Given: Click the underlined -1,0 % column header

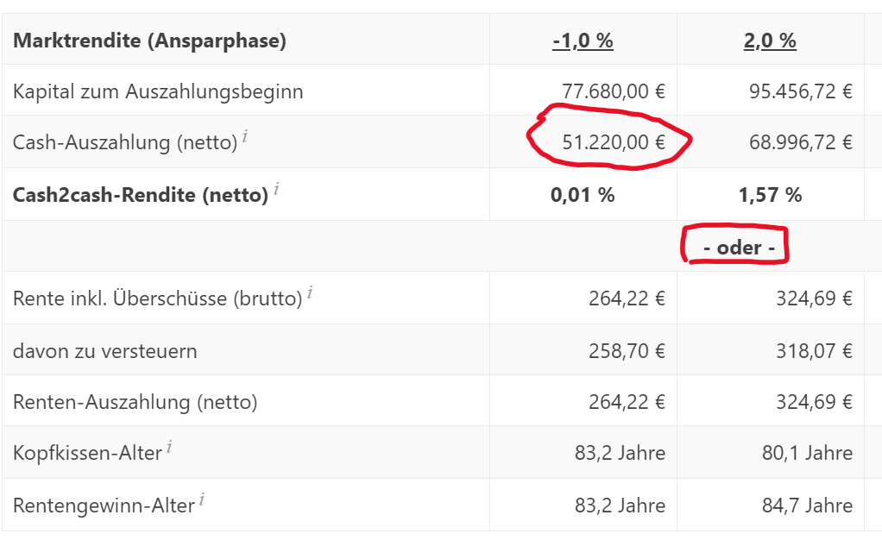Looking at the screenshot, I should (583, 41).
